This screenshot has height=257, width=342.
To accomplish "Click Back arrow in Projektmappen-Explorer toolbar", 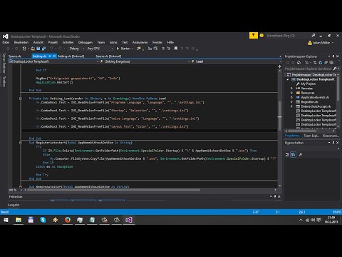I will [287, 63].
